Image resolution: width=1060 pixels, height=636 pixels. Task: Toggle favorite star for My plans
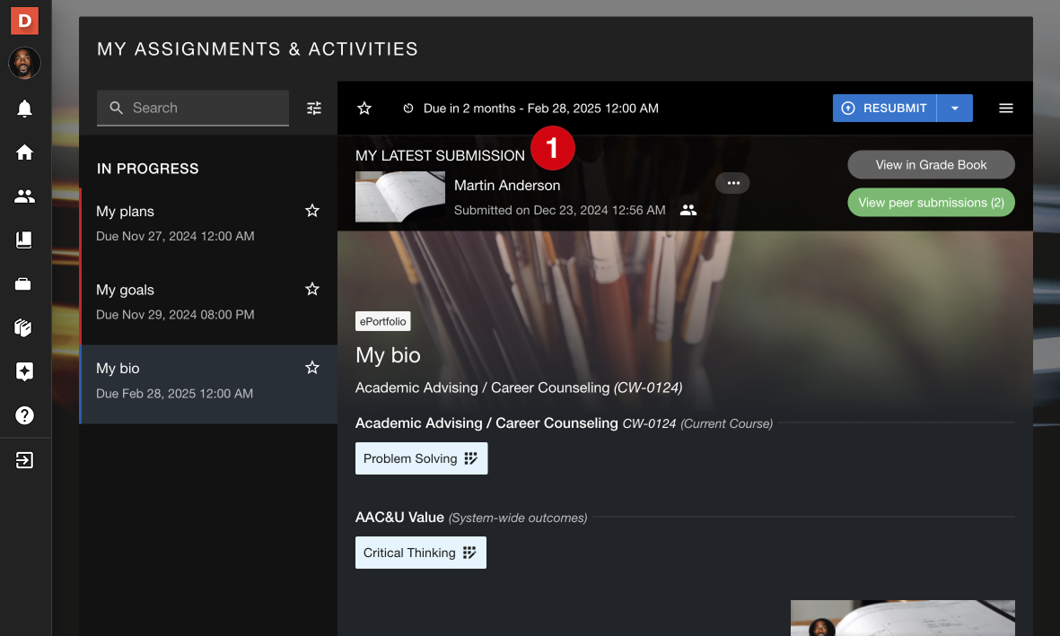[312, 211]
